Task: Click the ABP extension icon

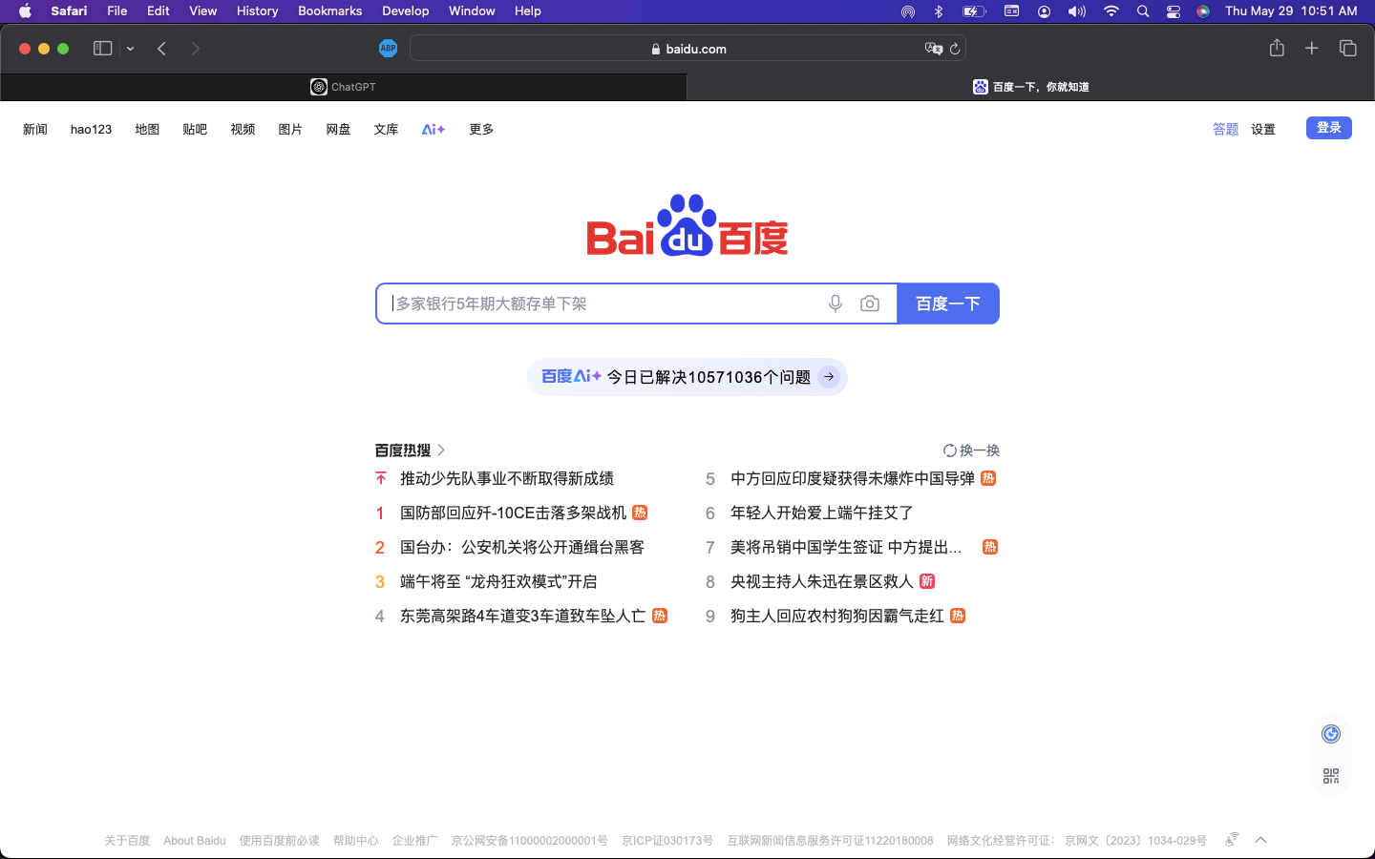Action: tap(388, 49)
